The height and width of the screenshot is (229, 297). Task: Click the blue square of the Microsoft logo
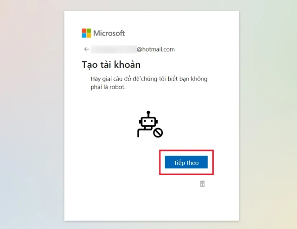pyautogui.click(x=84, y=36)
